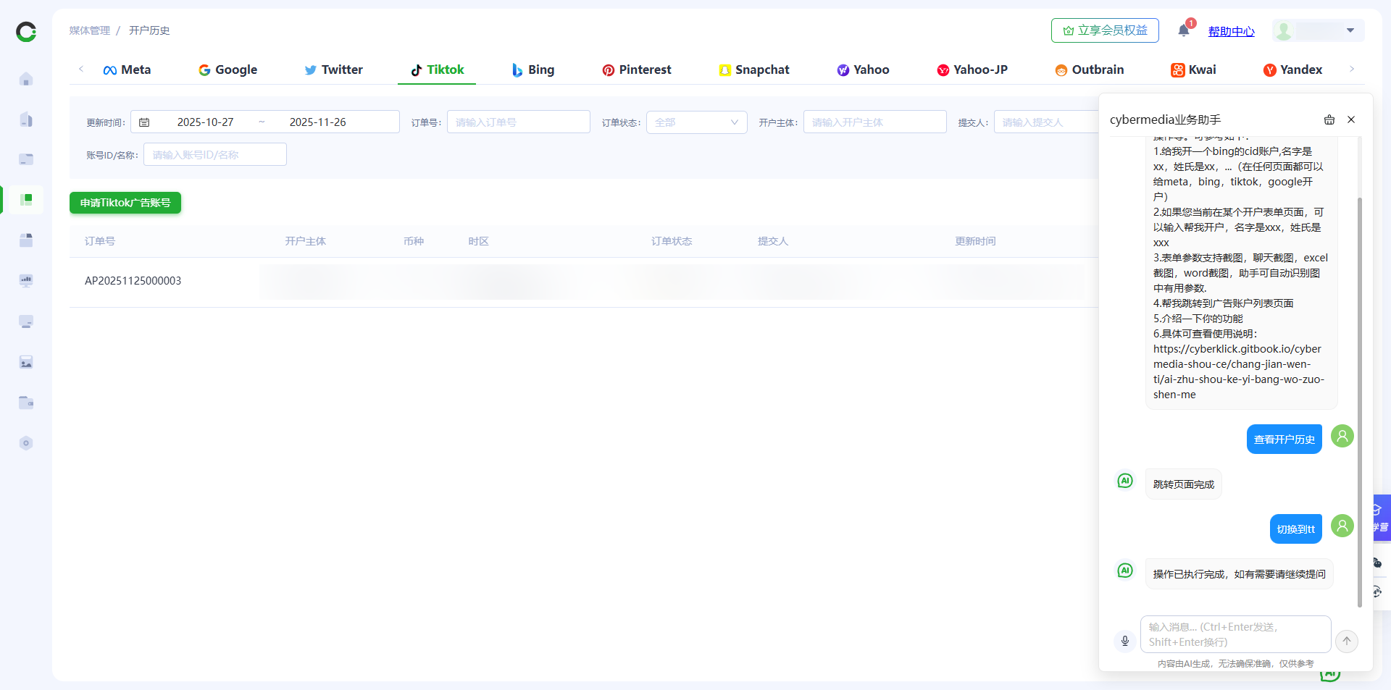Image resolution: width=1391 pixels, height=690 pixels.
Task: Click the 立享会员权益 button
Action: click(x=1105, y=30)
